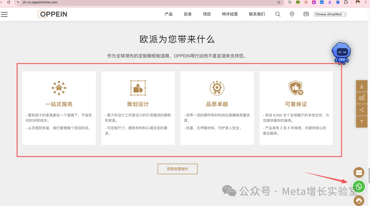The image size is (370, 206).
Task: Click the edit form icon in side toolbar
Action: (x=362, y=98)
